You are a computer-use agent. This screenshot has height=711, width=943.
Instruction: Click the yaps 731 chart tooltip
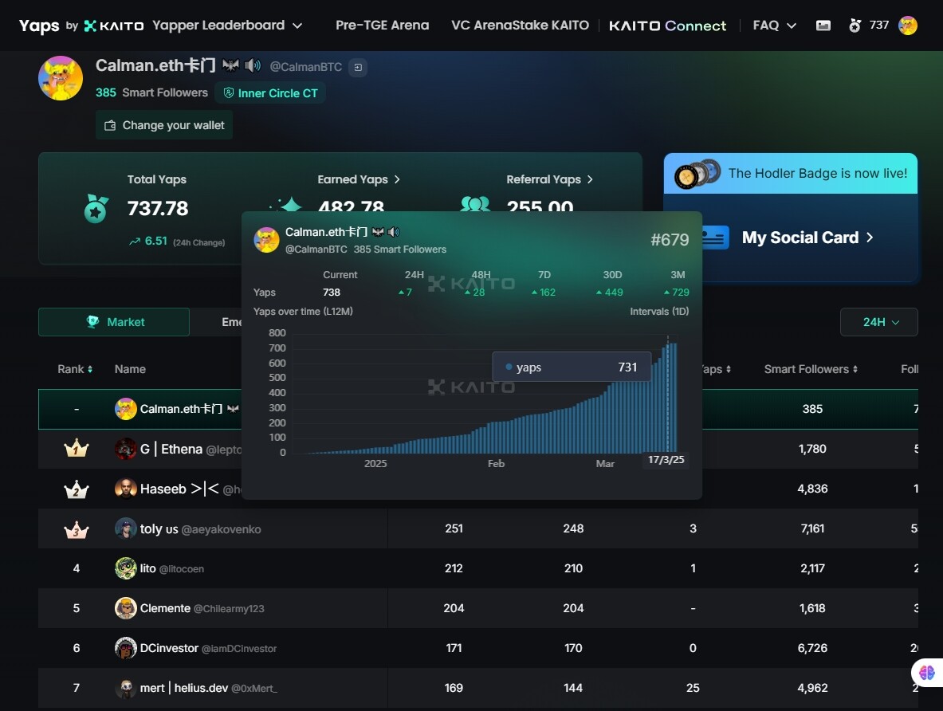point(572,367)
